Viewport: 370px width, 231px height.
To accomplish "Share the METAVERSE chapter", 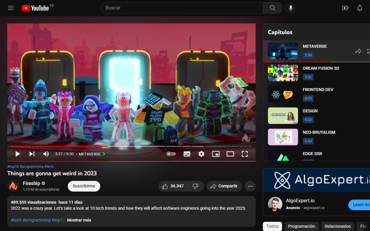I will pyautogui.click(x=358, y=51).
